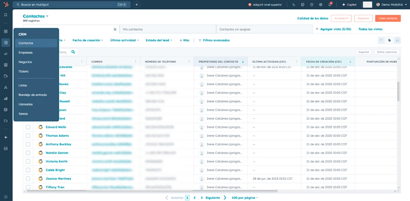The height and width of the screenshot is (201, 410).
Task: Open Filtros avanzados
Action: pyautogui.click(x=214, y=40)
